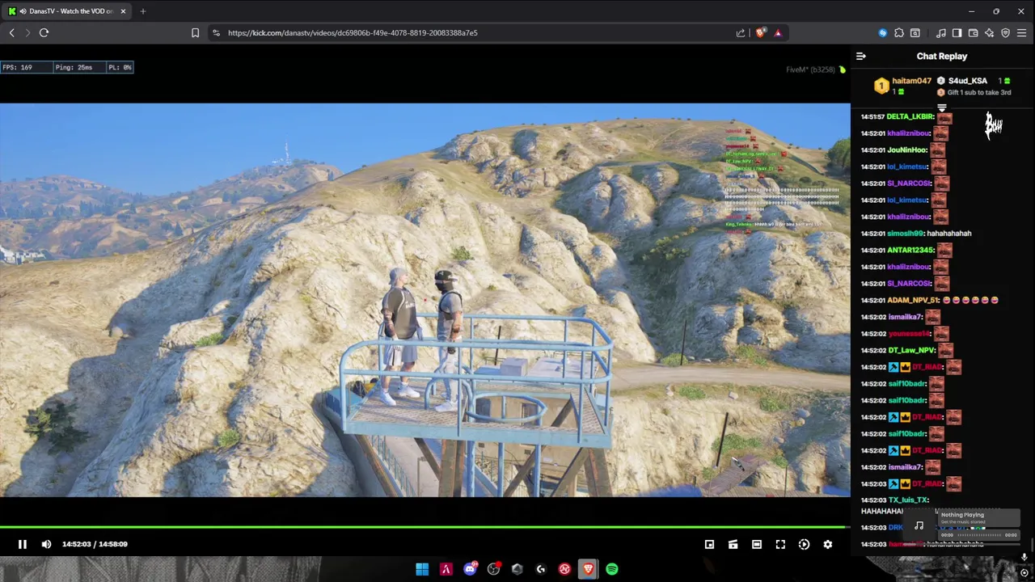The height and width of the screenshot is (582, 1035).
Task: Open JouNinHoo chat username
Action: [907, 150]
